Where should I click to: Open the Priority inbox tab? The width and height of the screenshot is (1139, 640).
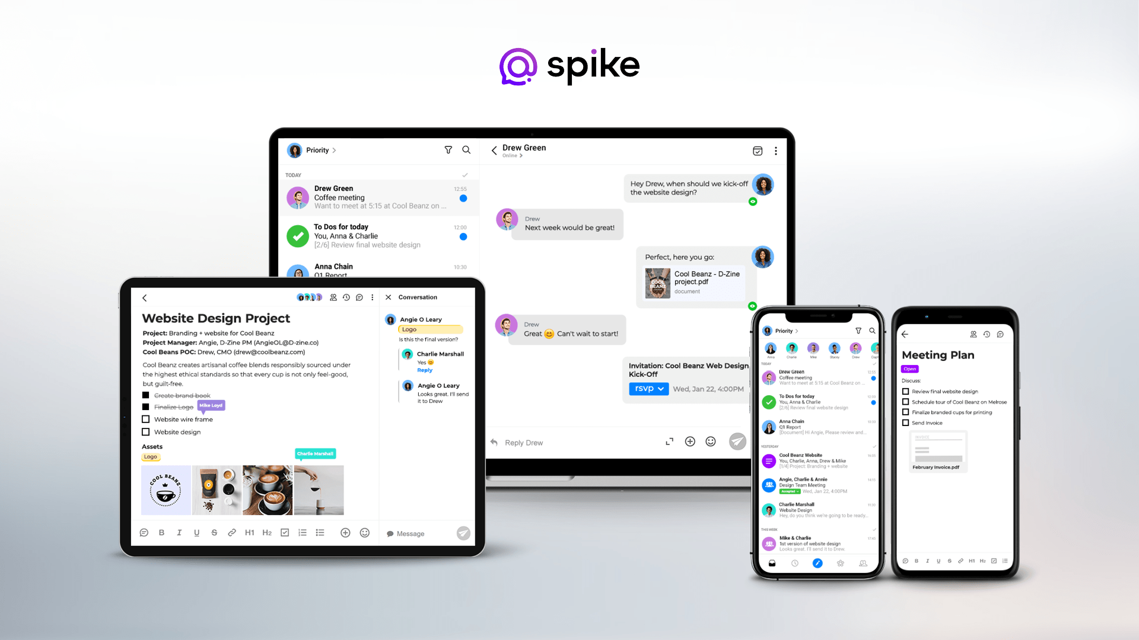click(323, 150)
